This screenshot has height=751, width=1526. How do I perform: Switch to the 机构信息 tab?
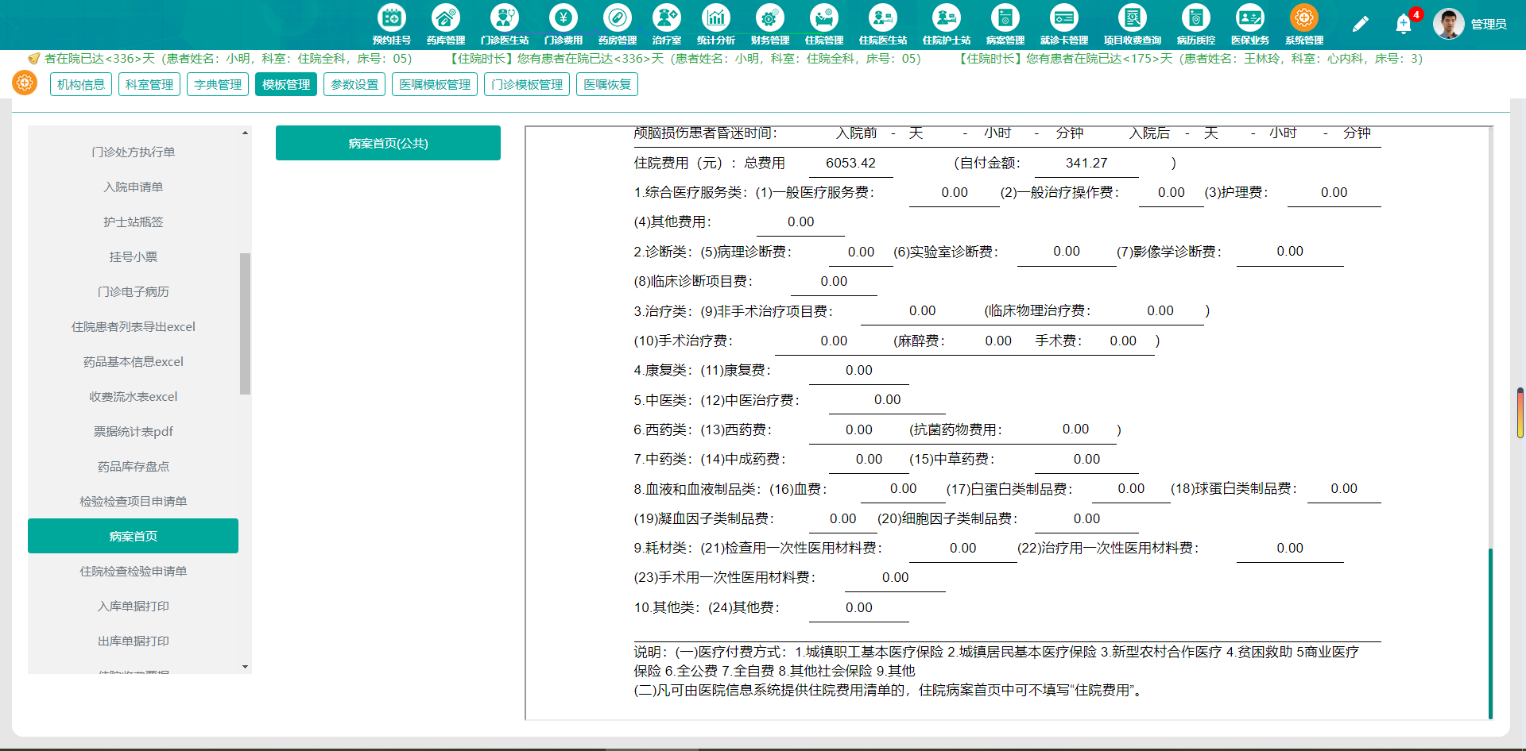[81, 84]
